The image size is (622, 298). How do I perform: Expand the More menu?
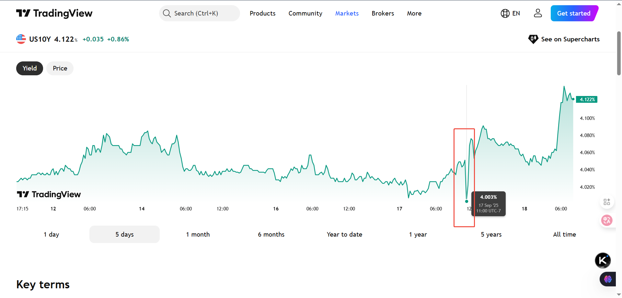tap(414, 13)
